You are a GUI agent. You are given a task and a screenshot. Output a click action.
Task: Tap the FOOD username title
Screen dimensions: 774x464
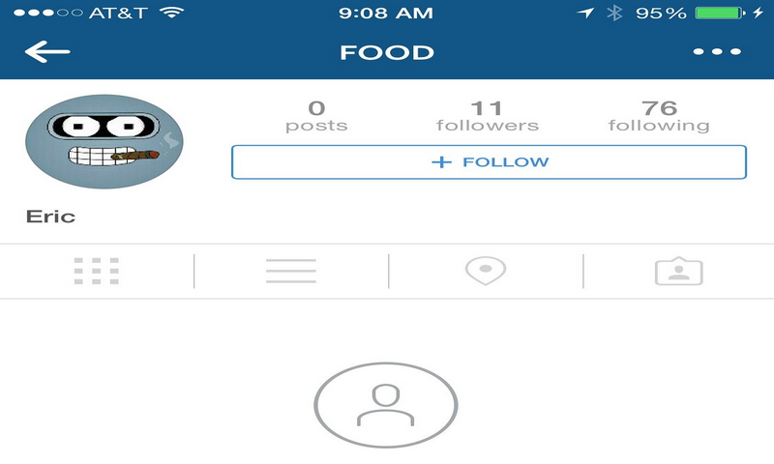click(386, 52)
